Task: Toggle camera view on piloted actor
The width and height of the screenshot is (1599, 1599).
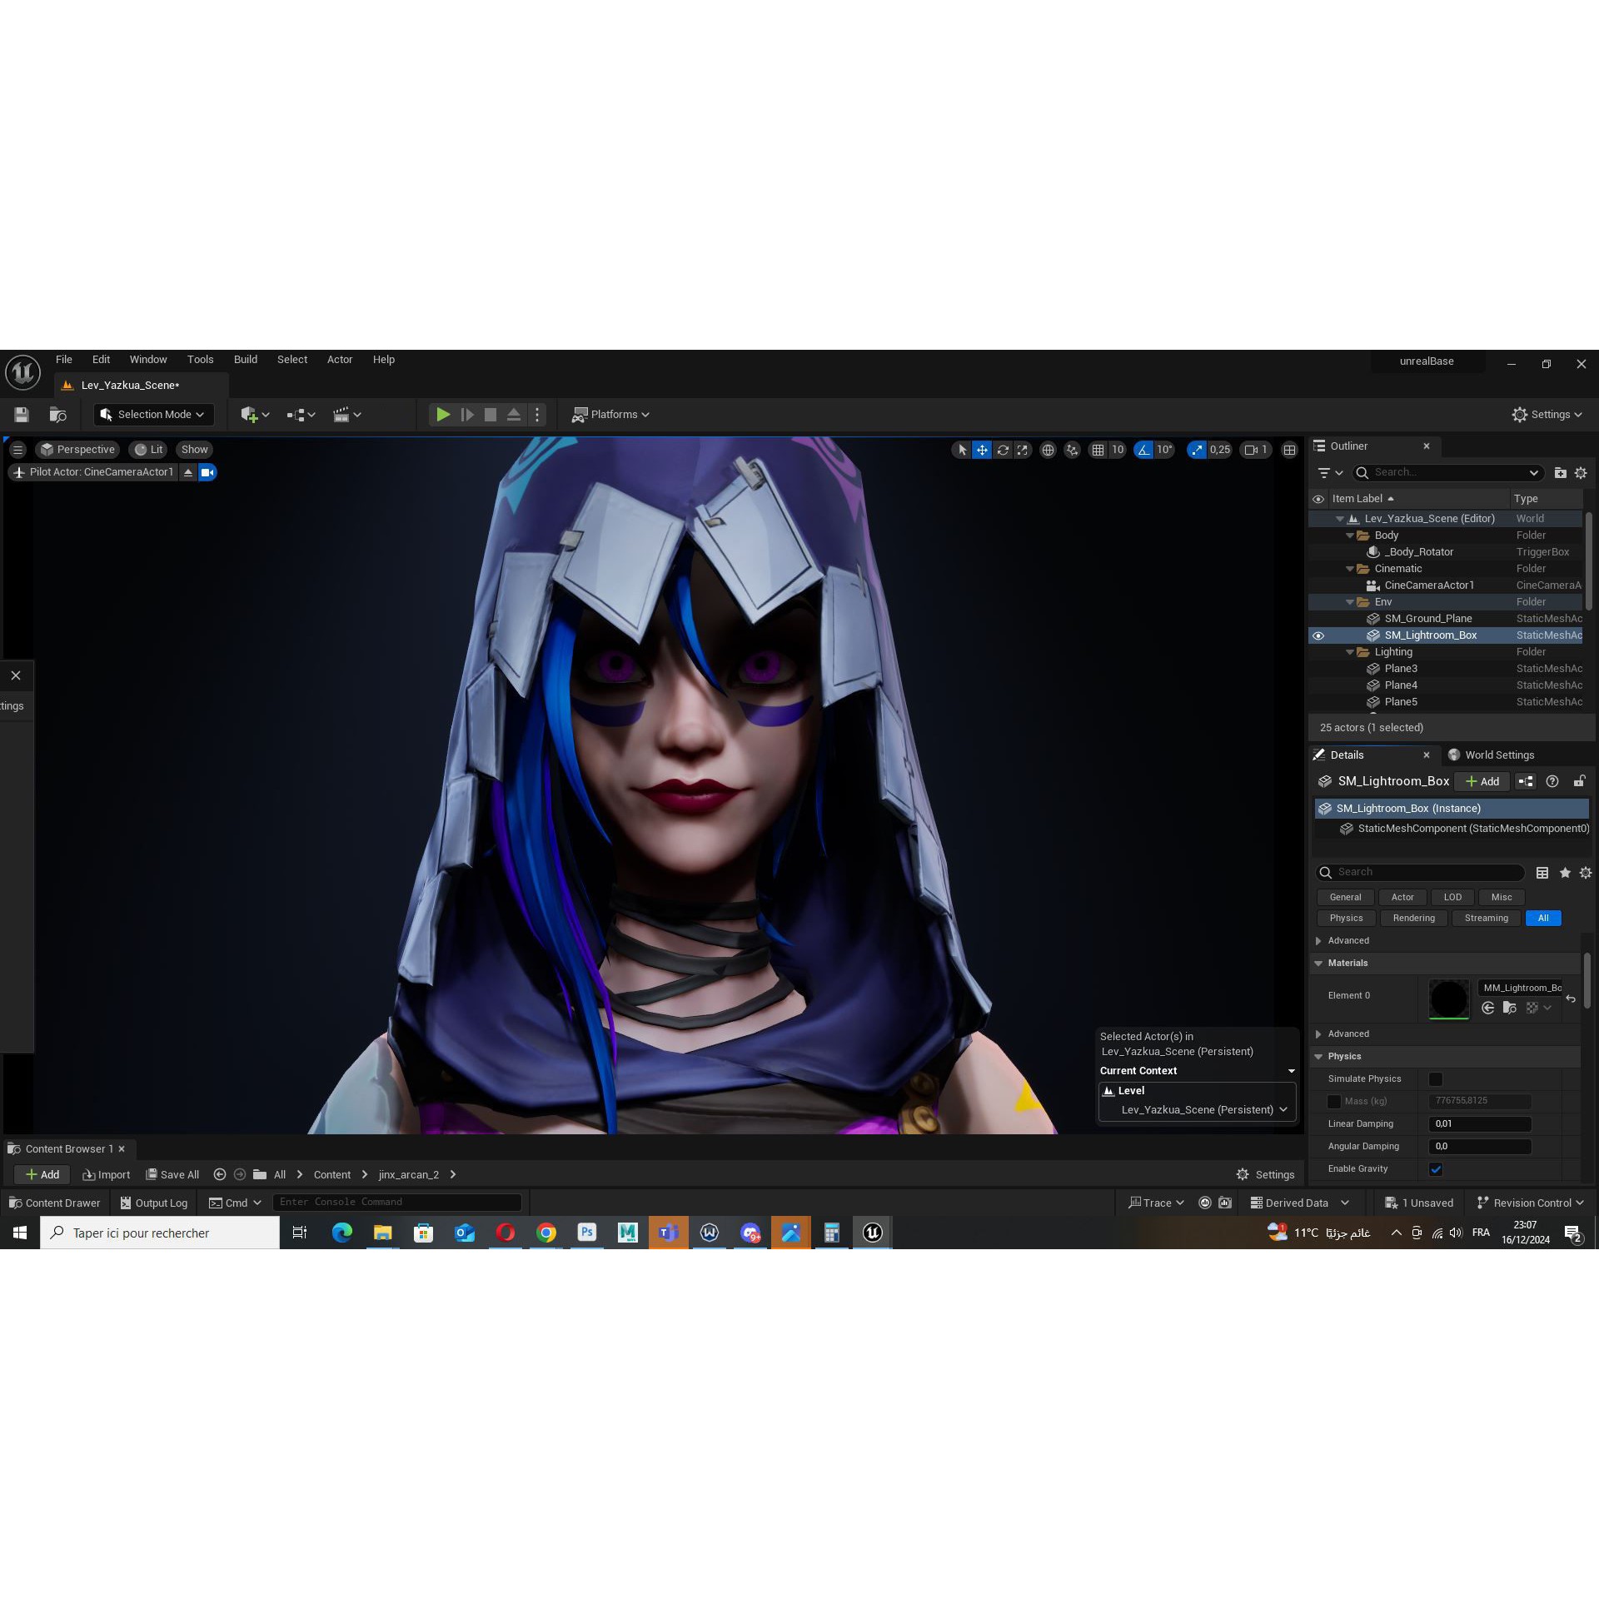Action: click(x=207, y=472)
